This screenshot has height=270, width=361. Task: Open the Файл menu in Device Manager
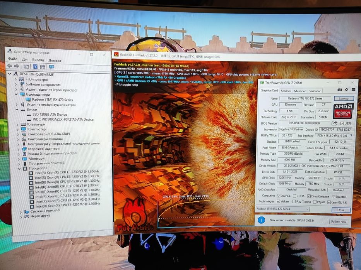tap(13, 59)
